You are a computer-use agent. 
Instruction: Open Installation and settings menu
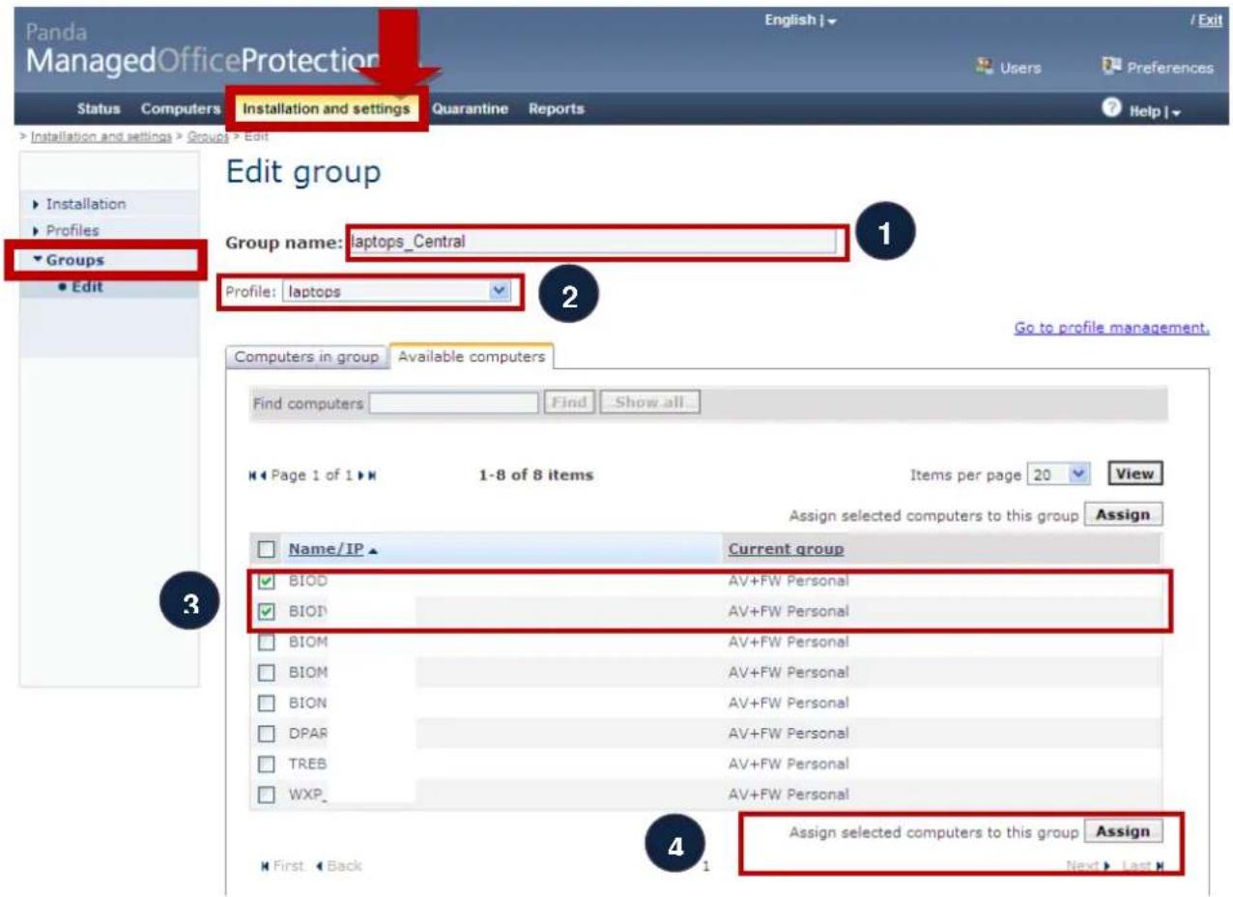click(x=326, y=109)
